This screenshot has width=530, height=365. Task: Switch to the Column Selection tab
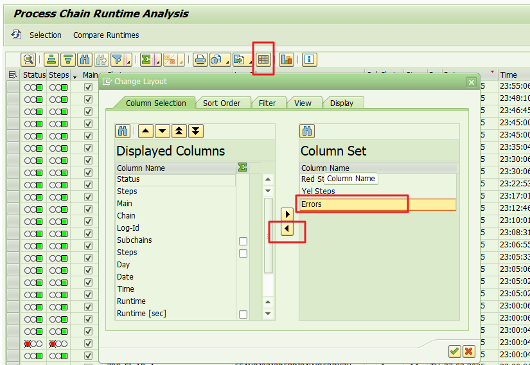[x=156, y=103]
